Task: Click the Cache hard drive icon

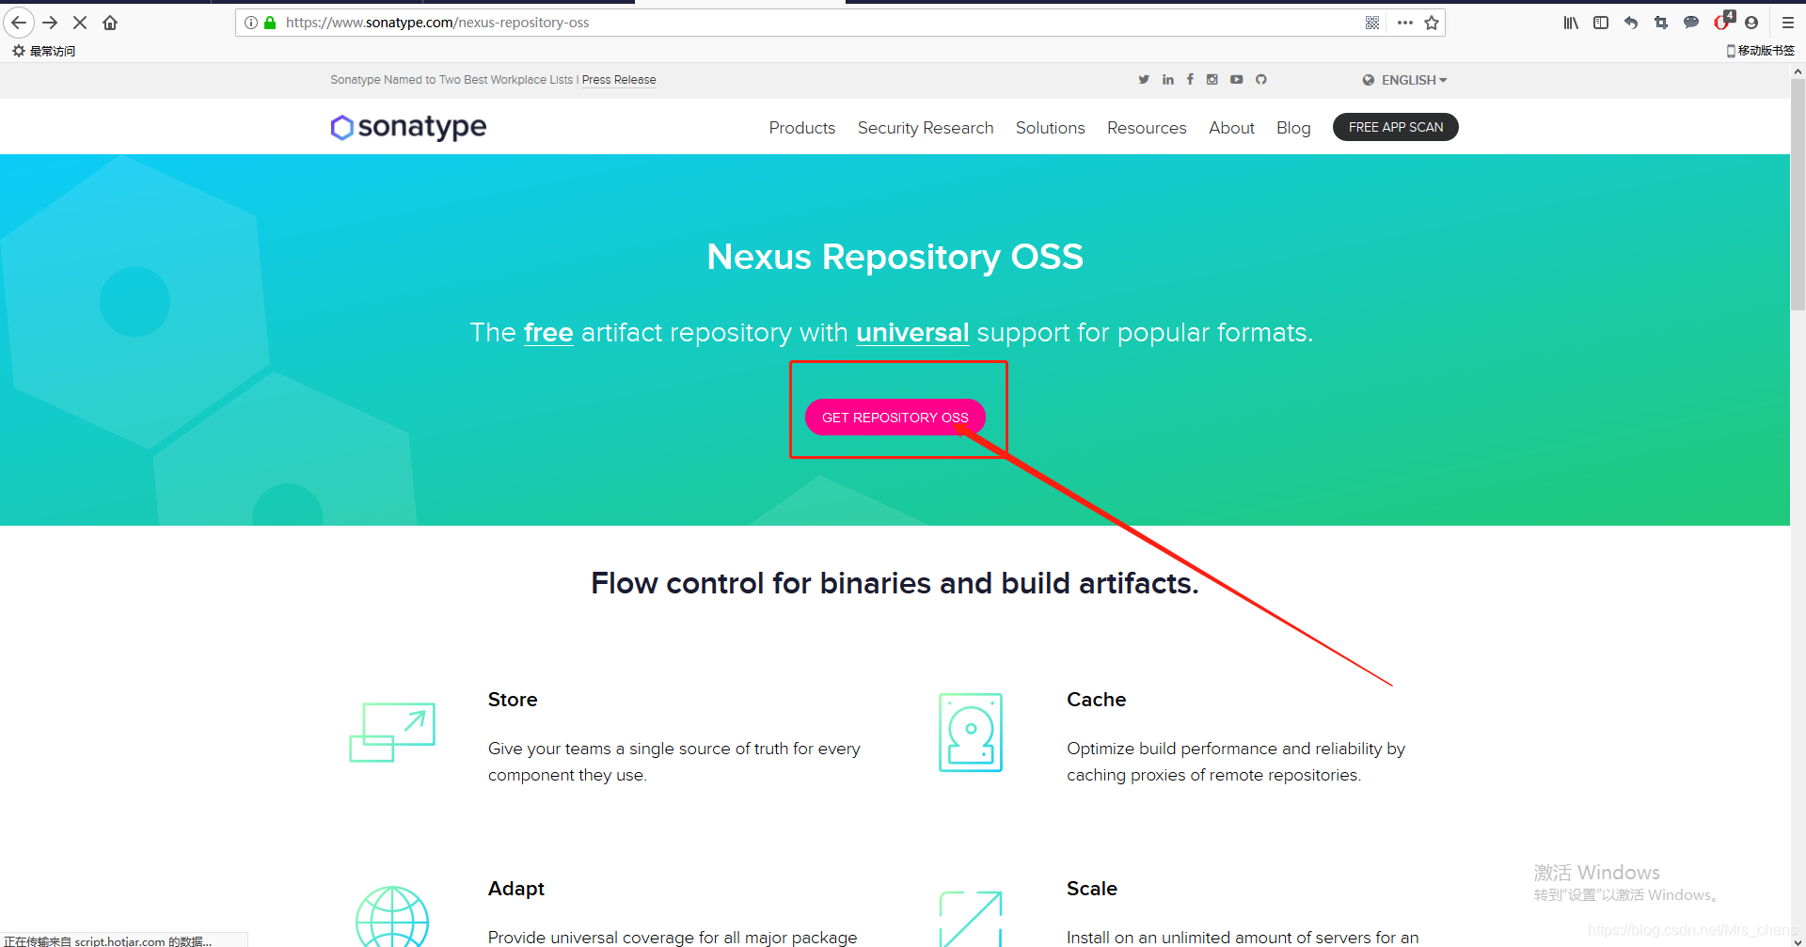Action: pyautogui.click(x=971, y=733)
